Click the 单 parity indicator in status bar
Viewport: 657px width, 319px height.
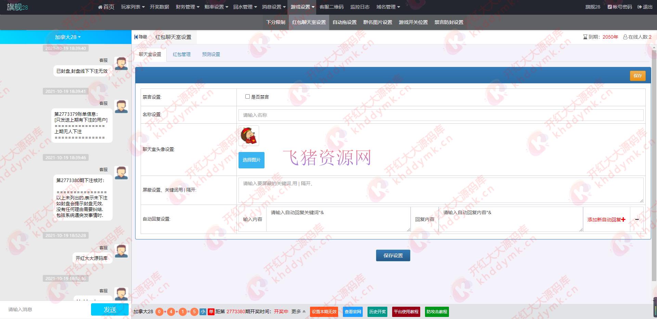coord(211,311)
